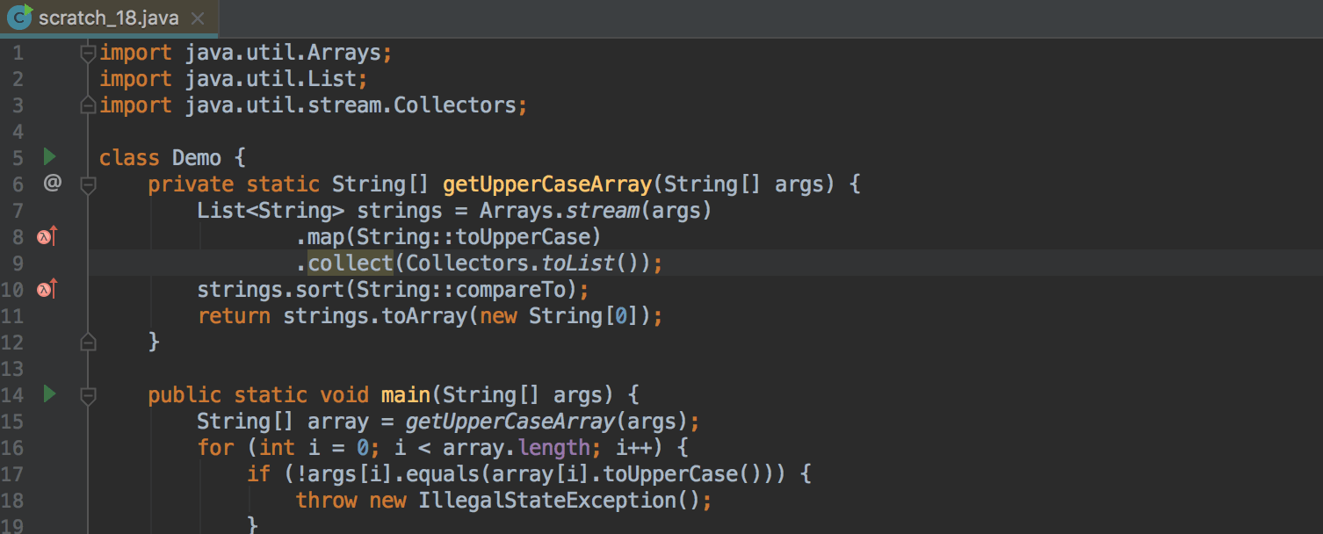Click the @ annotation gutter icon on line 6
The height and width of the screenshot is (534, 1323).
[52, 184]
